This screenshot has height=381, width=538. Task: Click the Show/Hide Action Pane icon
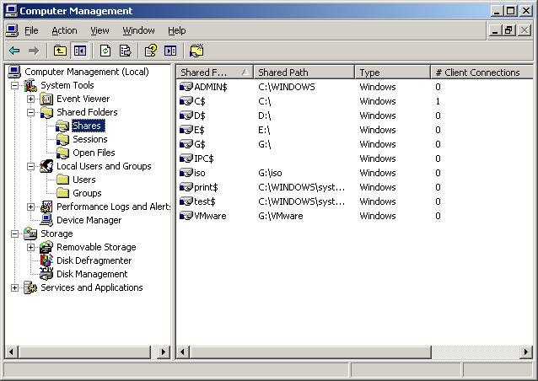point(170,51)
